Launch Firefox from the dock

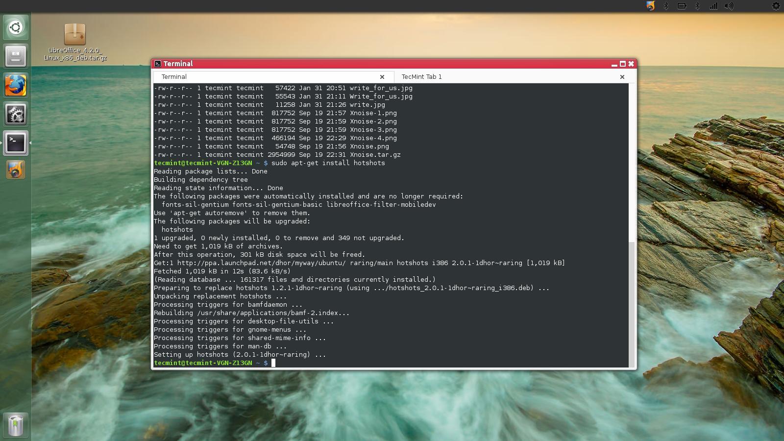[15, 85]
